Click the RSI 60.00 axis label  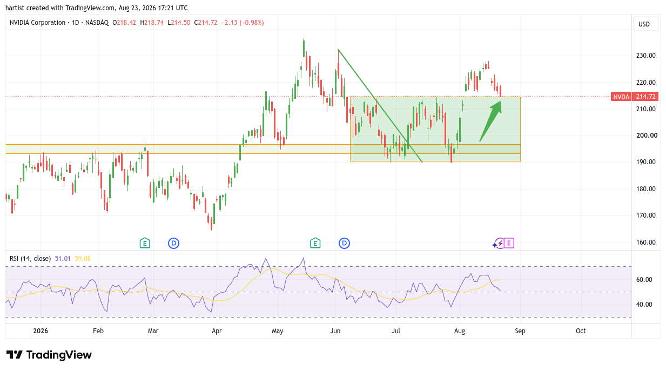644,280
